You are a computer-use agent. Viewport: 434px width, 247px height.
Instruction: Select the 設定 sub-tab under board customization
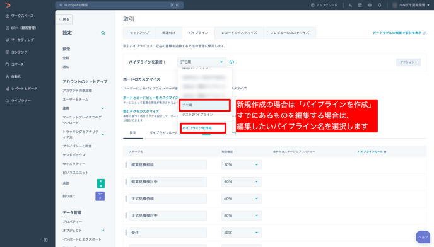133,133
